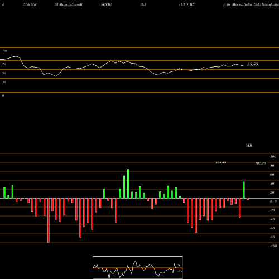The width and height of the screenshot is (279, 279).
Task: Click the 'SI MunafaSutraR' header text
Action: 69,4
